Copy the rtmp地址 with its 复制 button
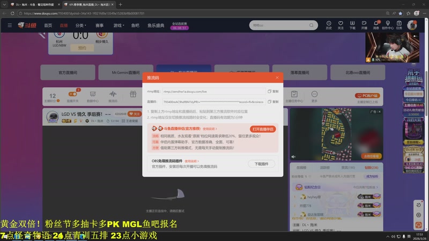 point(273,92)
